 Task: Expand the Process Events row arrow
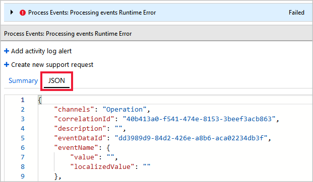(12, 13)
